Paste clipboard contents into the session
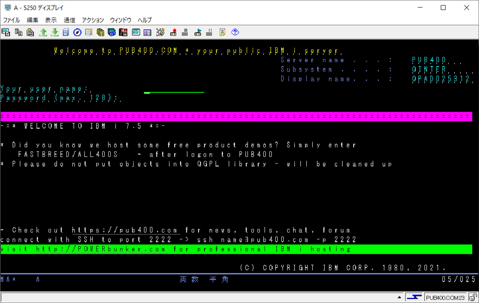This screenshot has width=479, height=303. click(30, 32)
